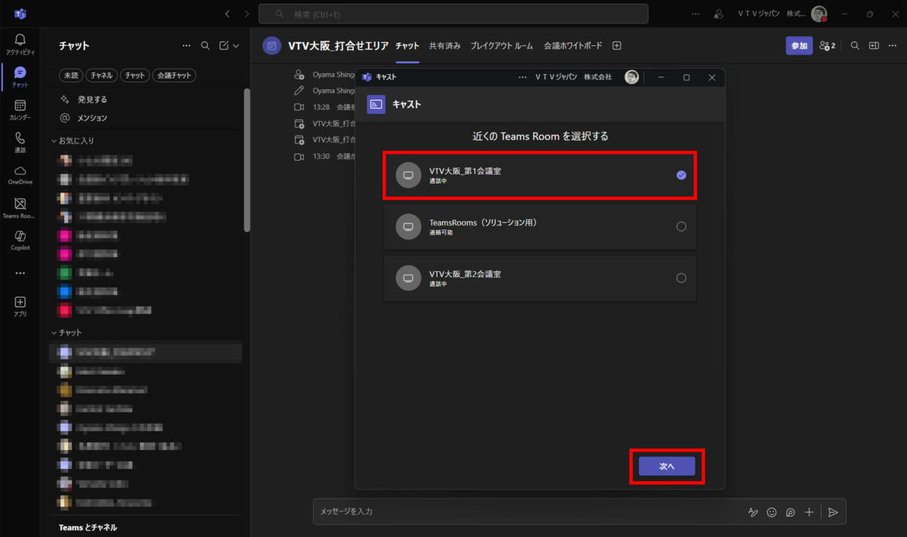Screen dimensions: 907x537
Task: Search within the chat list
Action: point(205,45)
